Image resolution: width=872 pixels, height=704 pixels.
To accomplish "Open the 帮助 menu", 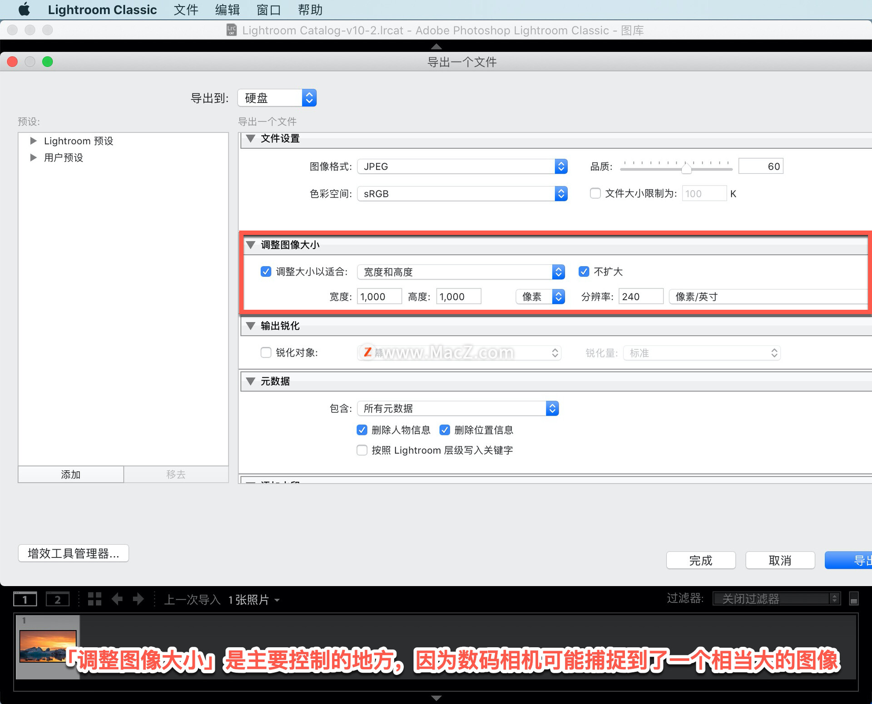I will [310, 10].
